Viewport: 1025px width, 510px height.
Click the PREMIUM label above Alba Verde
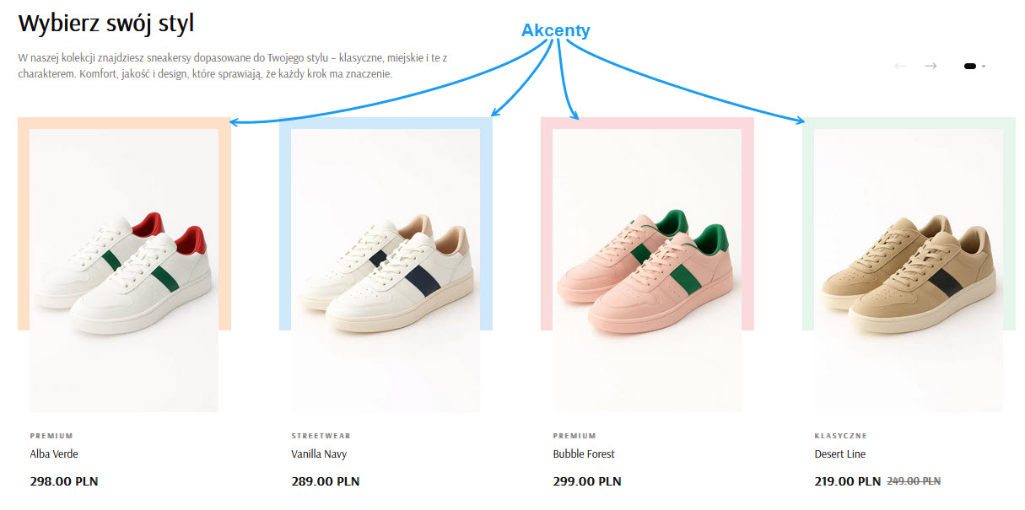[x=51, y=436]
